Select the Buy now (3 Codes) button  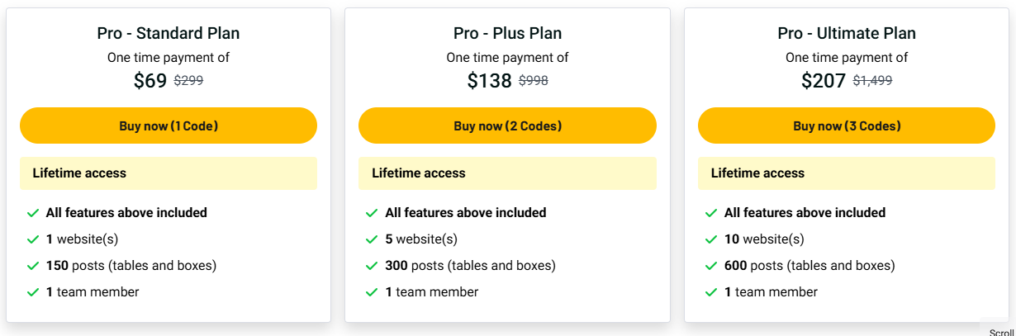(x=847, y=125)
